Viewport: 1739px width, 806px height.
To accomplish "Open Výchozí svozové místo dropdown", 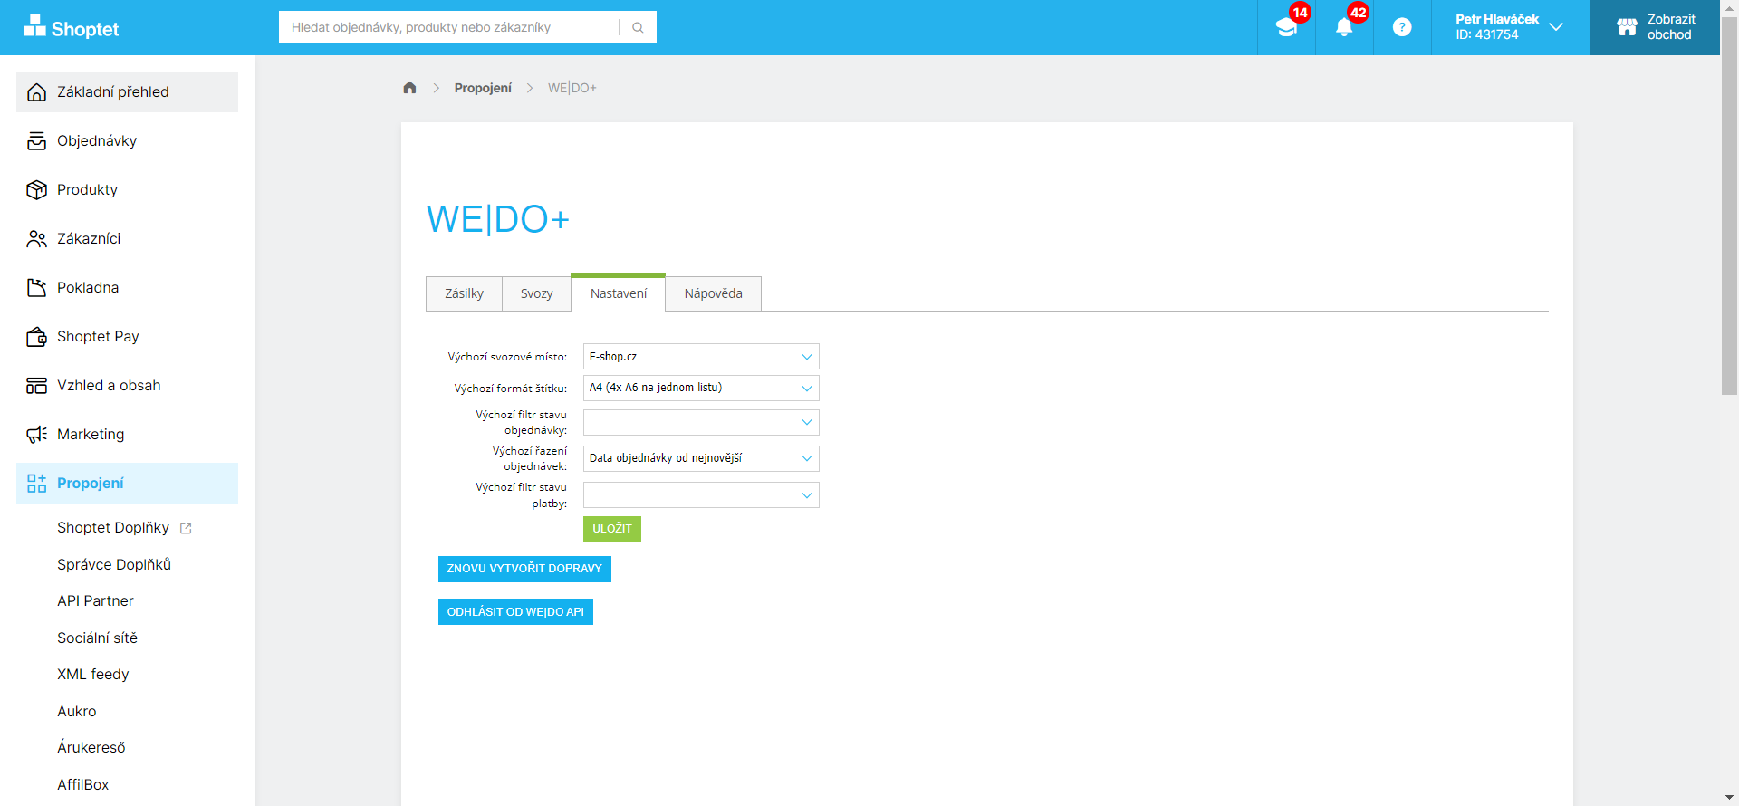I will 701,357.
